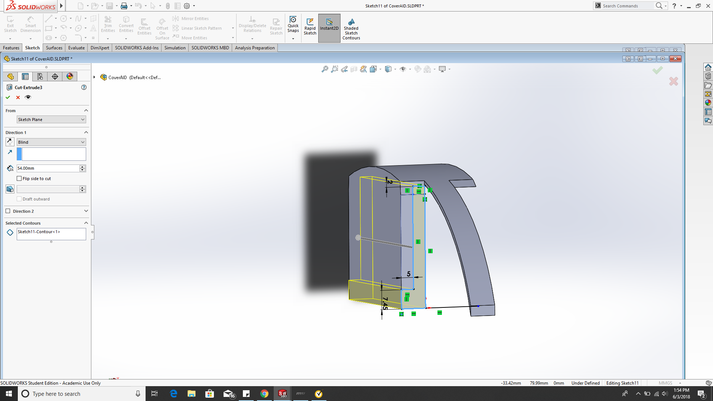Collapse the From section
The image size is (713, 401).
[86, 111]
